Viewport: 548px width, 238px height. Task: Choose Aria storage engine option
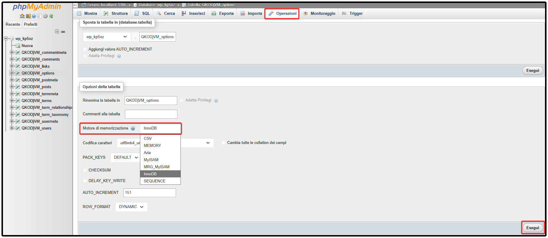(160, 153)
